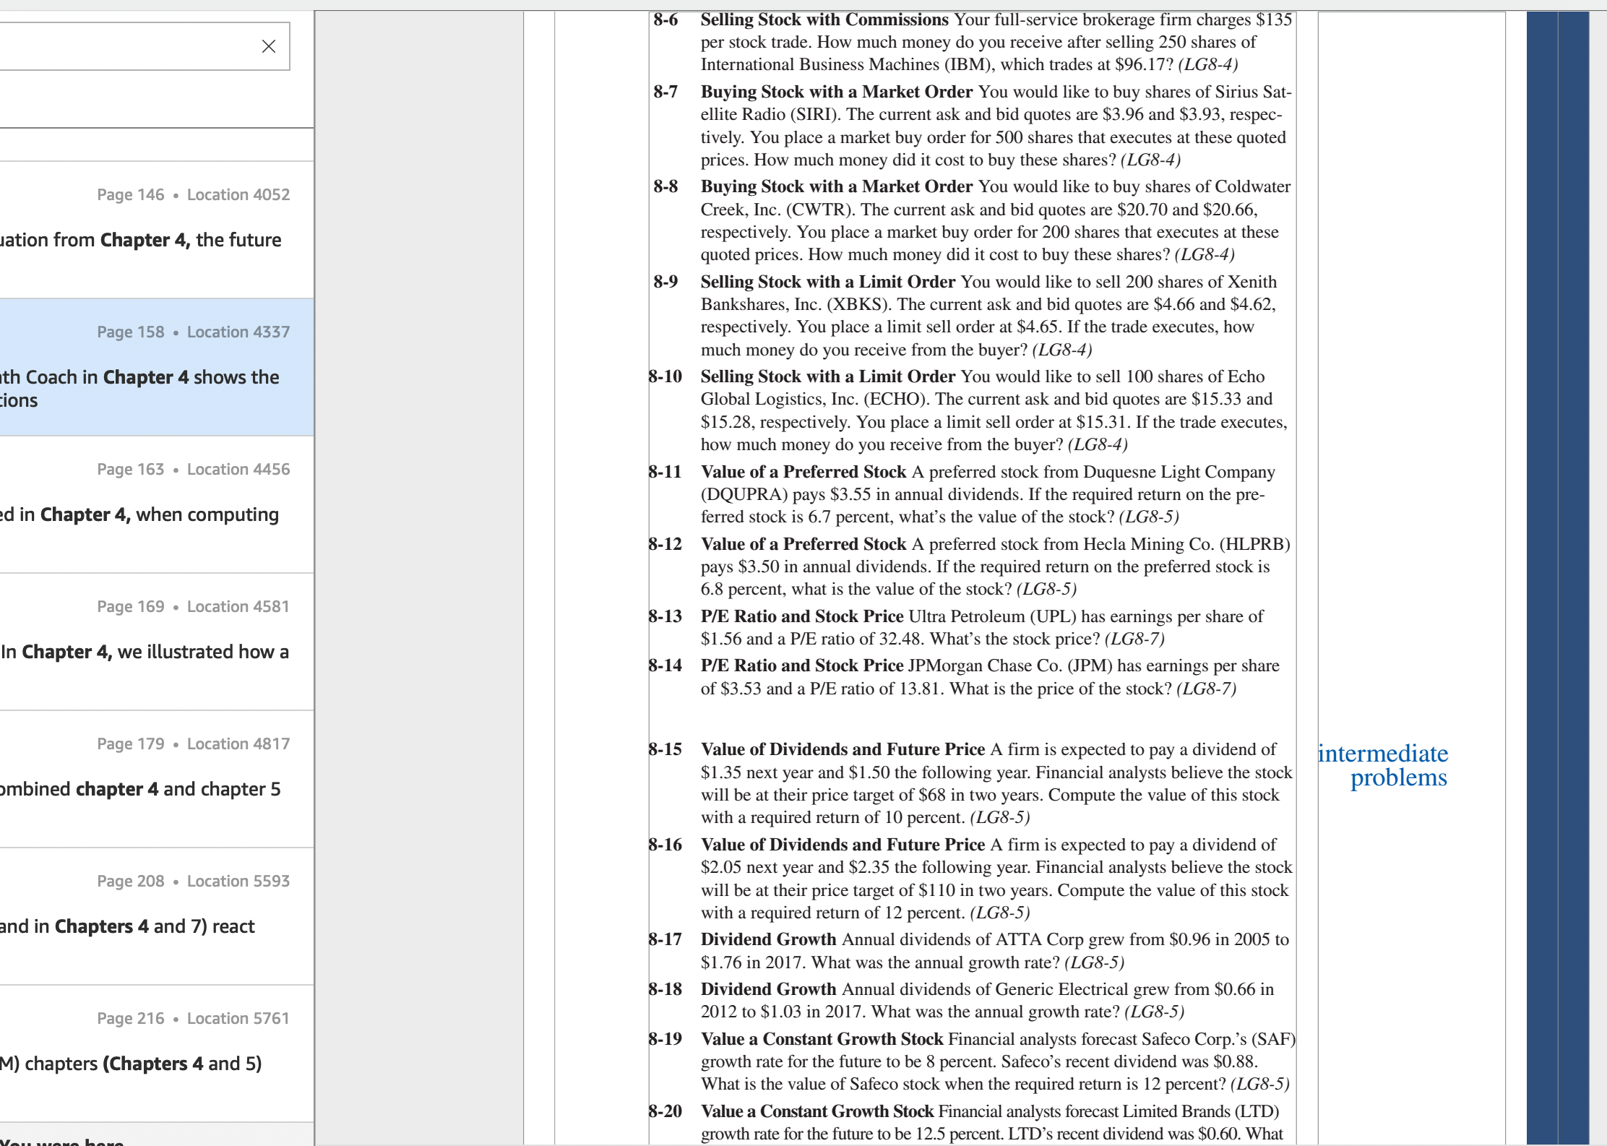Open the search result at Page 169, Location 4581
This screenshot has height=1146, width=1607.
click(157, 642)
